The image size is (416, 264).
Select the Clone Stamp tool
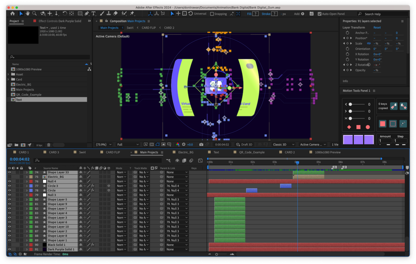[108, 14]
